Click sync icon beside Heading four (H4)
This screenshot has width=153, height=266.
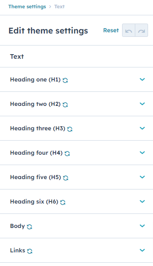coord(67,153)
